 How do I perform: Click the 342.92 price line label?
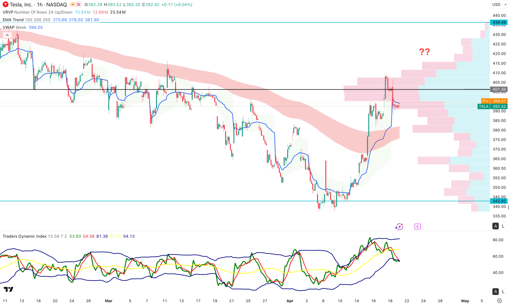click(499, 201)
